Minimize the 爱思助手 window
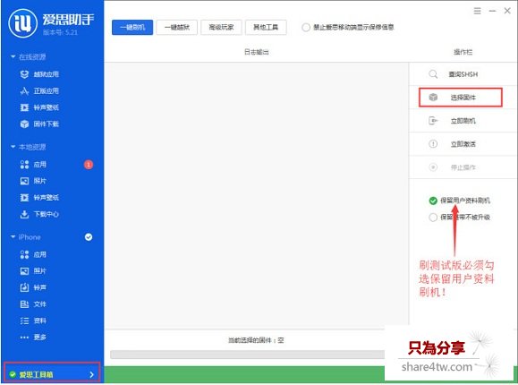Screen dimensions: 518x385 (x=492, y=11)
